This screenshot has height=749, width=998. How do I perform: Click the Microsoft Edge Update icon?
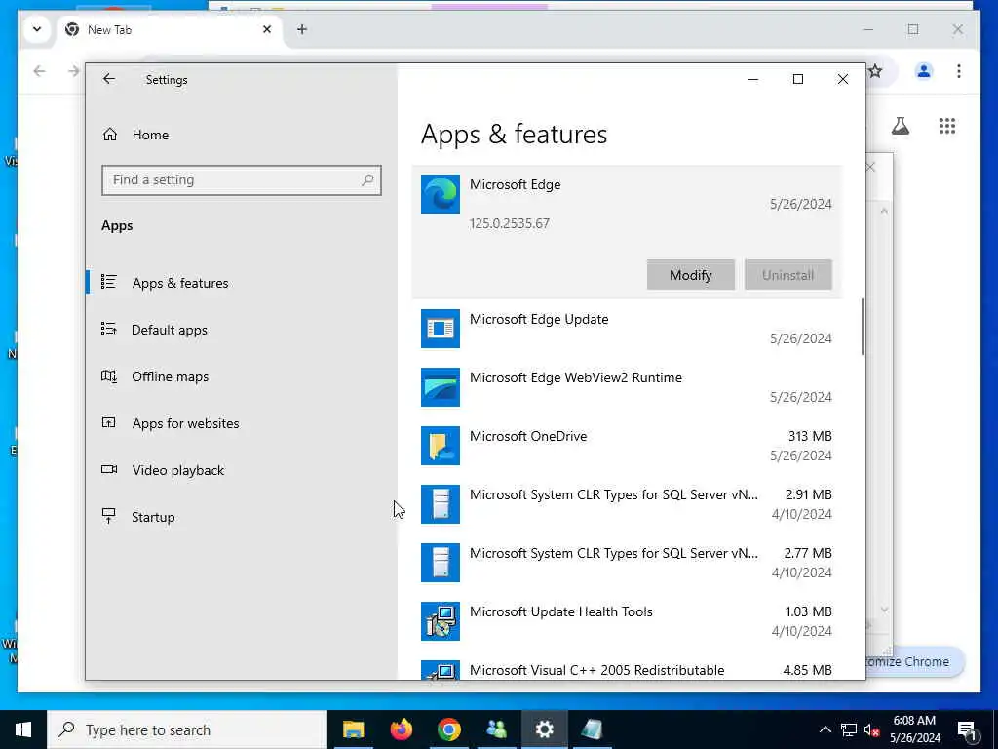tap(440, 329)
